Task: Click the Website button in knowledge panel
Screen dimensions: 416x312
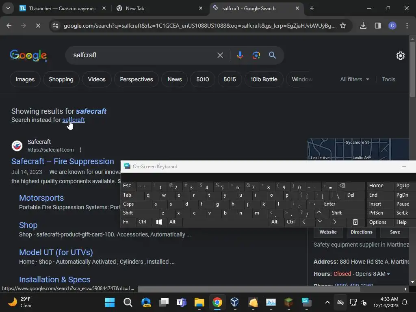Action: [328, 232]
